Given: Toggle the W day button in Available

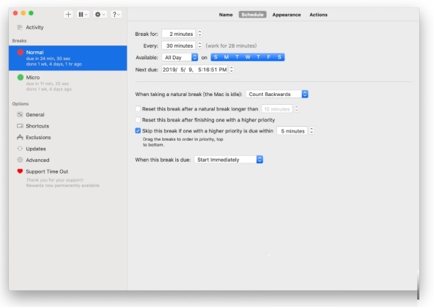Looking at the screenshot, I should (248, 57).
